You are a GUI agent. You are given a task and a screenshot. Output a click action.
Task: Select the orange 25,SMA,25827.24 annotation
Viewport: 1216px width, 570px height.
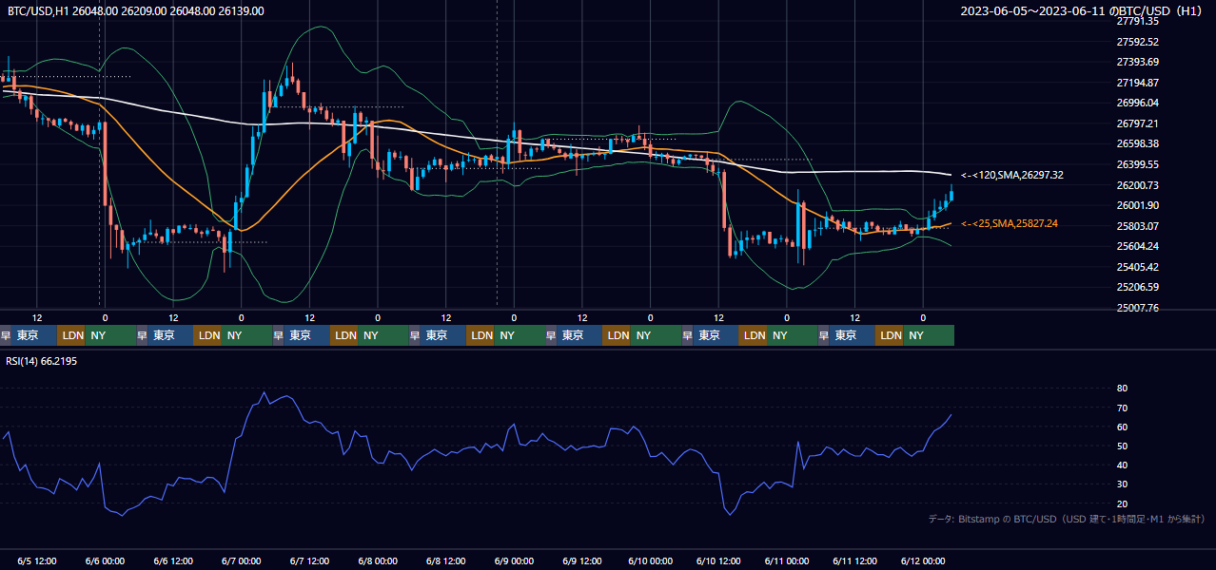(x=1010, y=223)
